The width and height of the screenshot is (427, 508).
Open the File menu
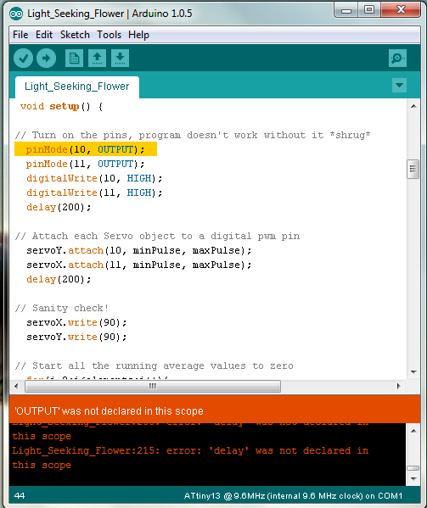[20, 35]
